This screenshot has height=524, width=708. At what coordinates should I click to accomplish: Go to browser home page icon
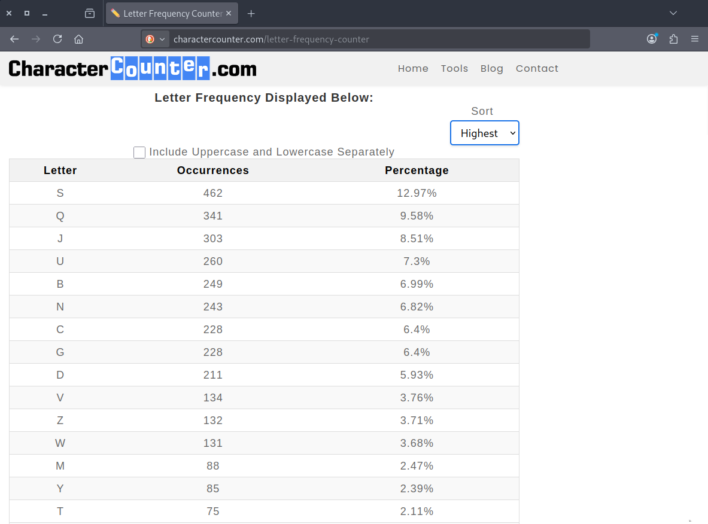(78, 39)
